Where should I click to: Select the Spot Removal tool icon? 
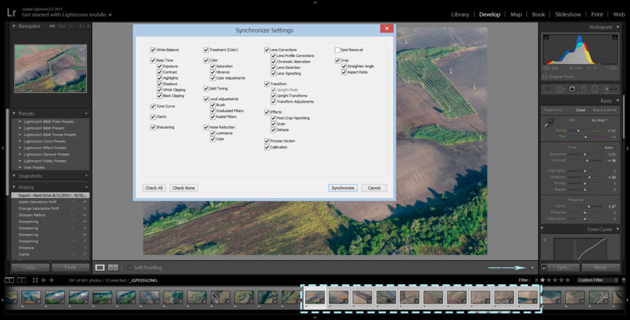coord(560,88)
